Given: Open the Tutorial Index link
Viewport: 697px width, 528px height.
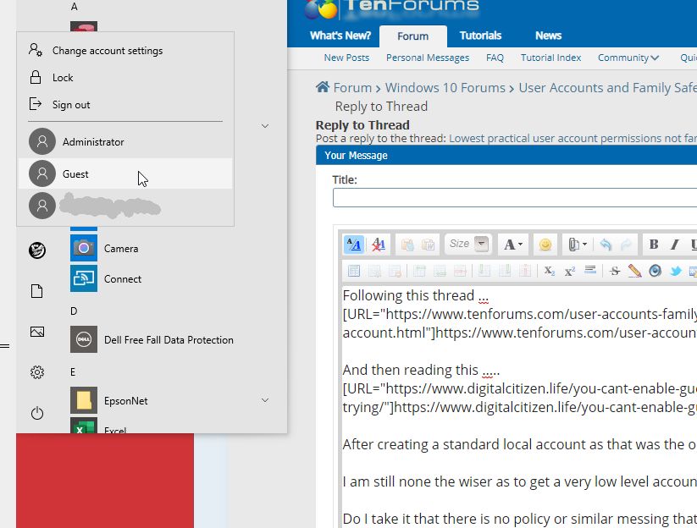Looking at the screenshot, I should click(550, 58).
